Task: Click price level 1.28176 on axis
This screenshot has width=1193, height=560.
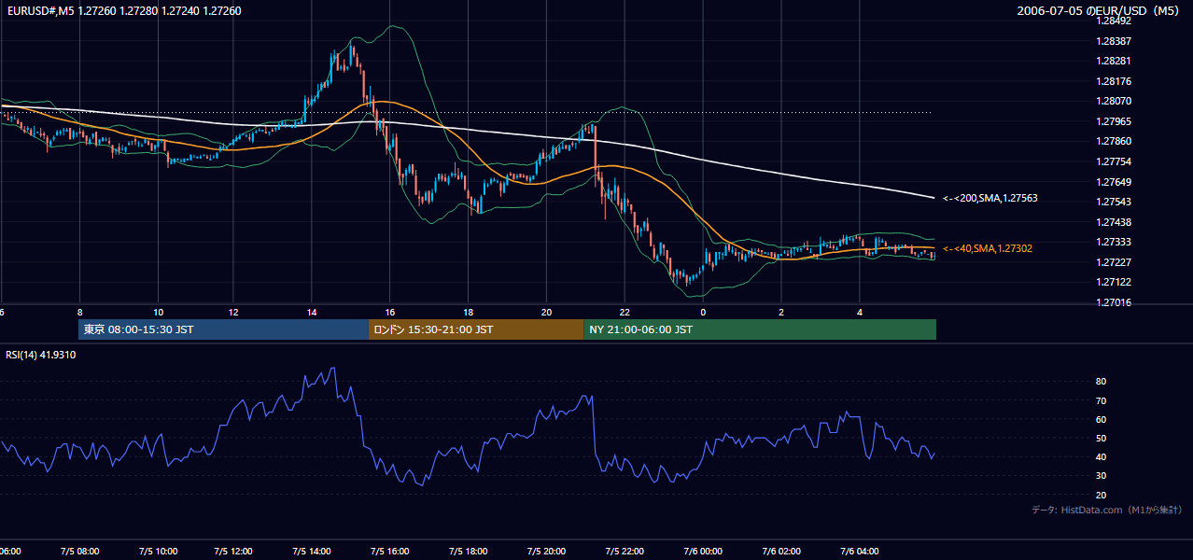Action: point(1115,81)
